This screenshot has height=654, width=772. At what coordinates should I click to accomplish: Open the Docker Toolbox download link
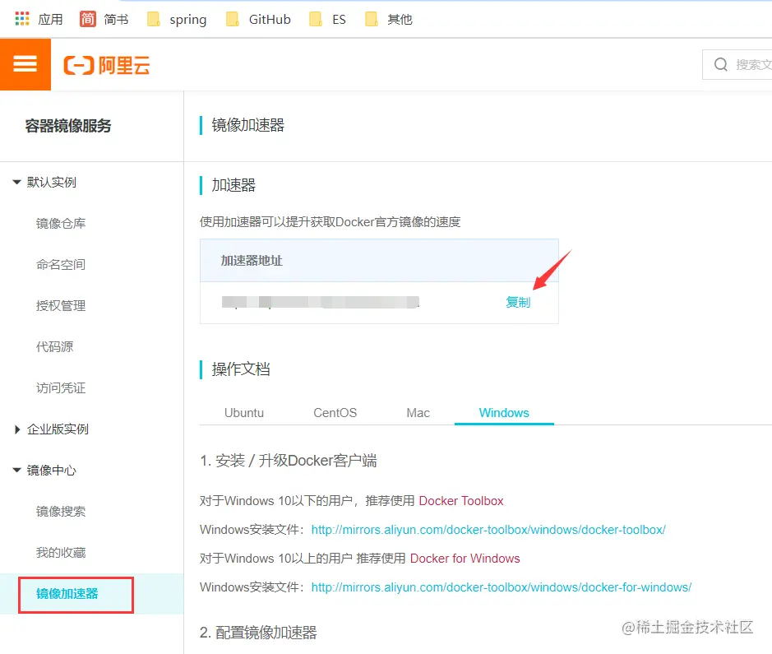pyautogui.click(x=462, y=499)
